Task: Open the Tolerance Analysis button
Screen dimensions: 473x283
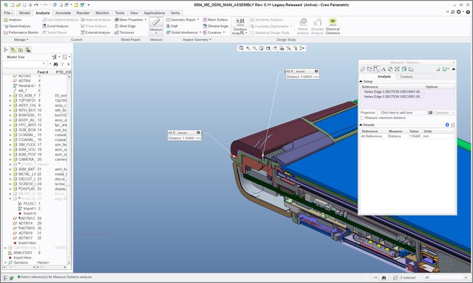Action: pyautogui.click(x=240, y=26)
